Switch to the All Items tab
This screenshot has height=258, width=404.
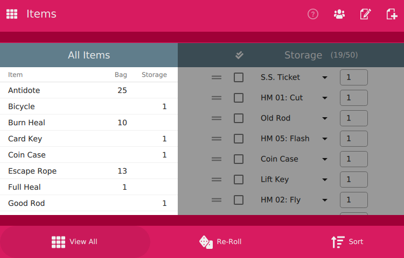point(89,55)
